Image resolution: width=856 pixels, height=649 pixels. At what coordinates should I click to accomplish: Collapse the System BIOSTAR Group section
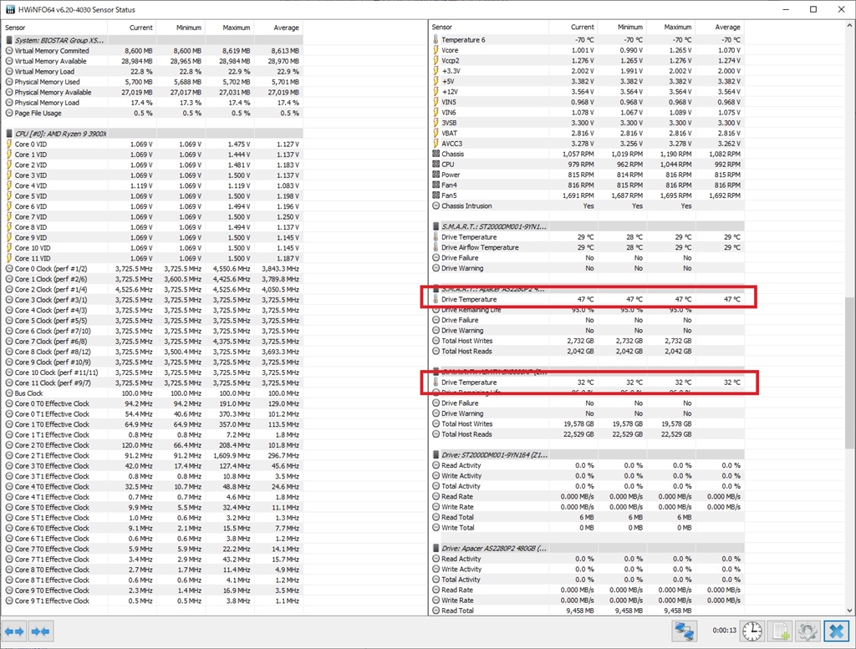pos(60,40)
